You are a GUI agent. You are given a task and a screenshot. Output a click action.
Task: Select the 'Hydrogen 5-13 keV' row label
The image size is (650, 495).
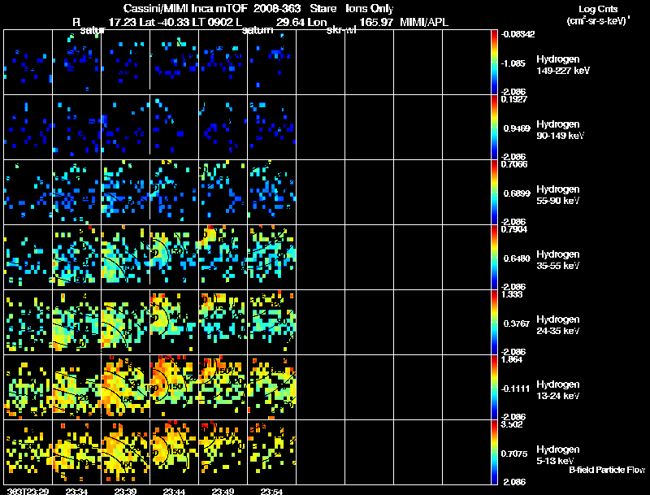558,455
